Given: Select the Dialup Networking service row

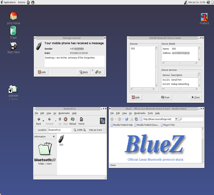Looking at the screenshot, I should pos(180,84).
